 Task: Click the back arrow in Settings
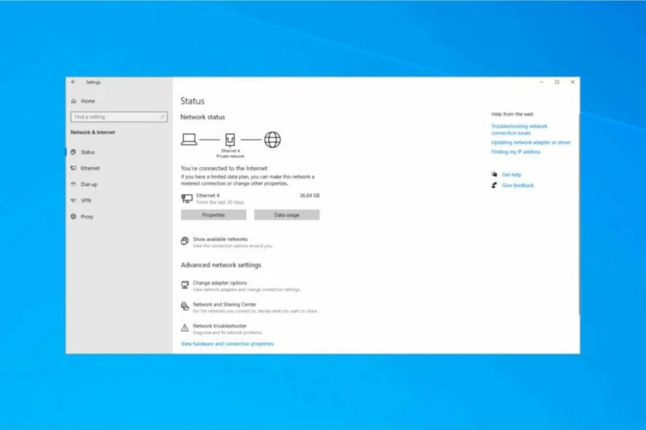coord(74,82)
